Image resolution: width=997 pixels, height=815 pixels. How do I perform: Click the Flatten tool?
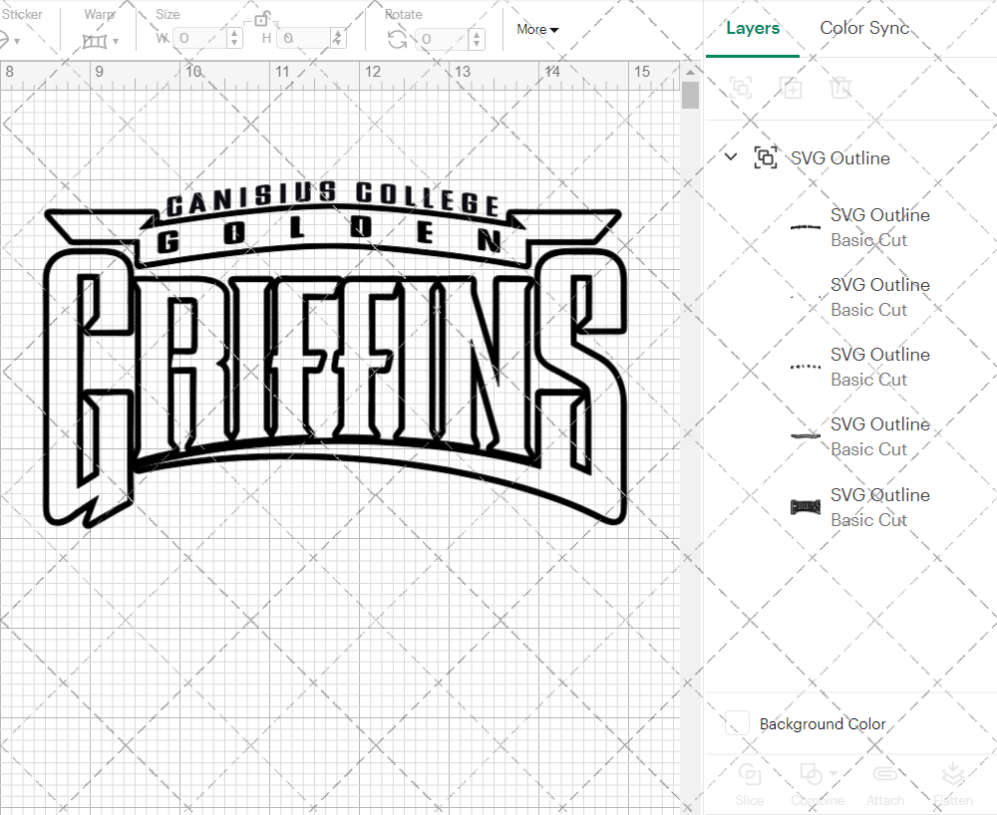click(x=952, y=783)
